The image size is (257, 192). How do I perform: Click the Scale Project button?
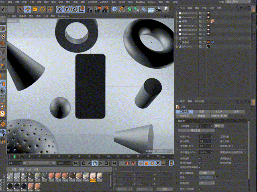(x=196, y=130)
